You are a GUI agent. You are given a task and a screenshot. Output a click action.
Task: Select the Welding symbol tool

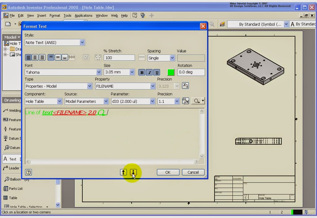12,111
